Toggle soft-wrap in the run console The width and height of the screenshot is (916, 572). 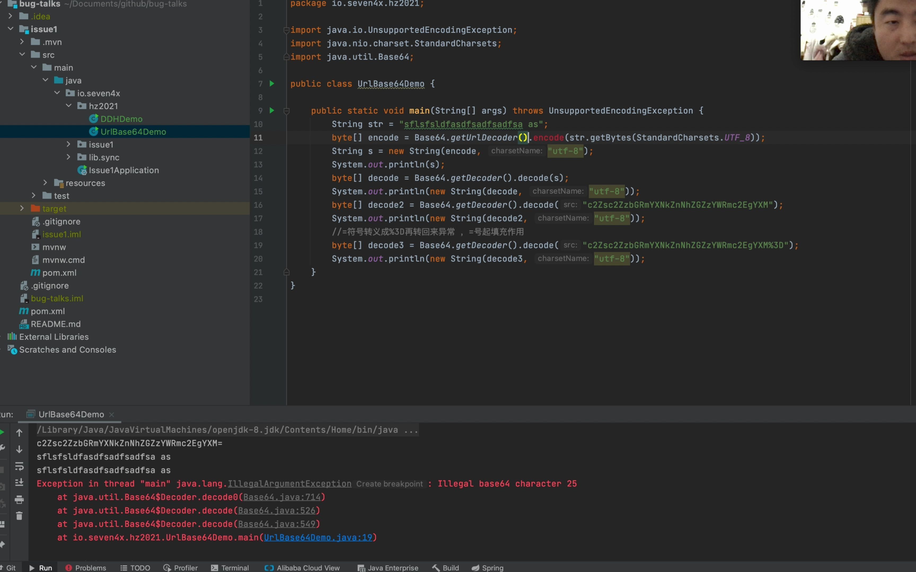[x=19, y=466]
